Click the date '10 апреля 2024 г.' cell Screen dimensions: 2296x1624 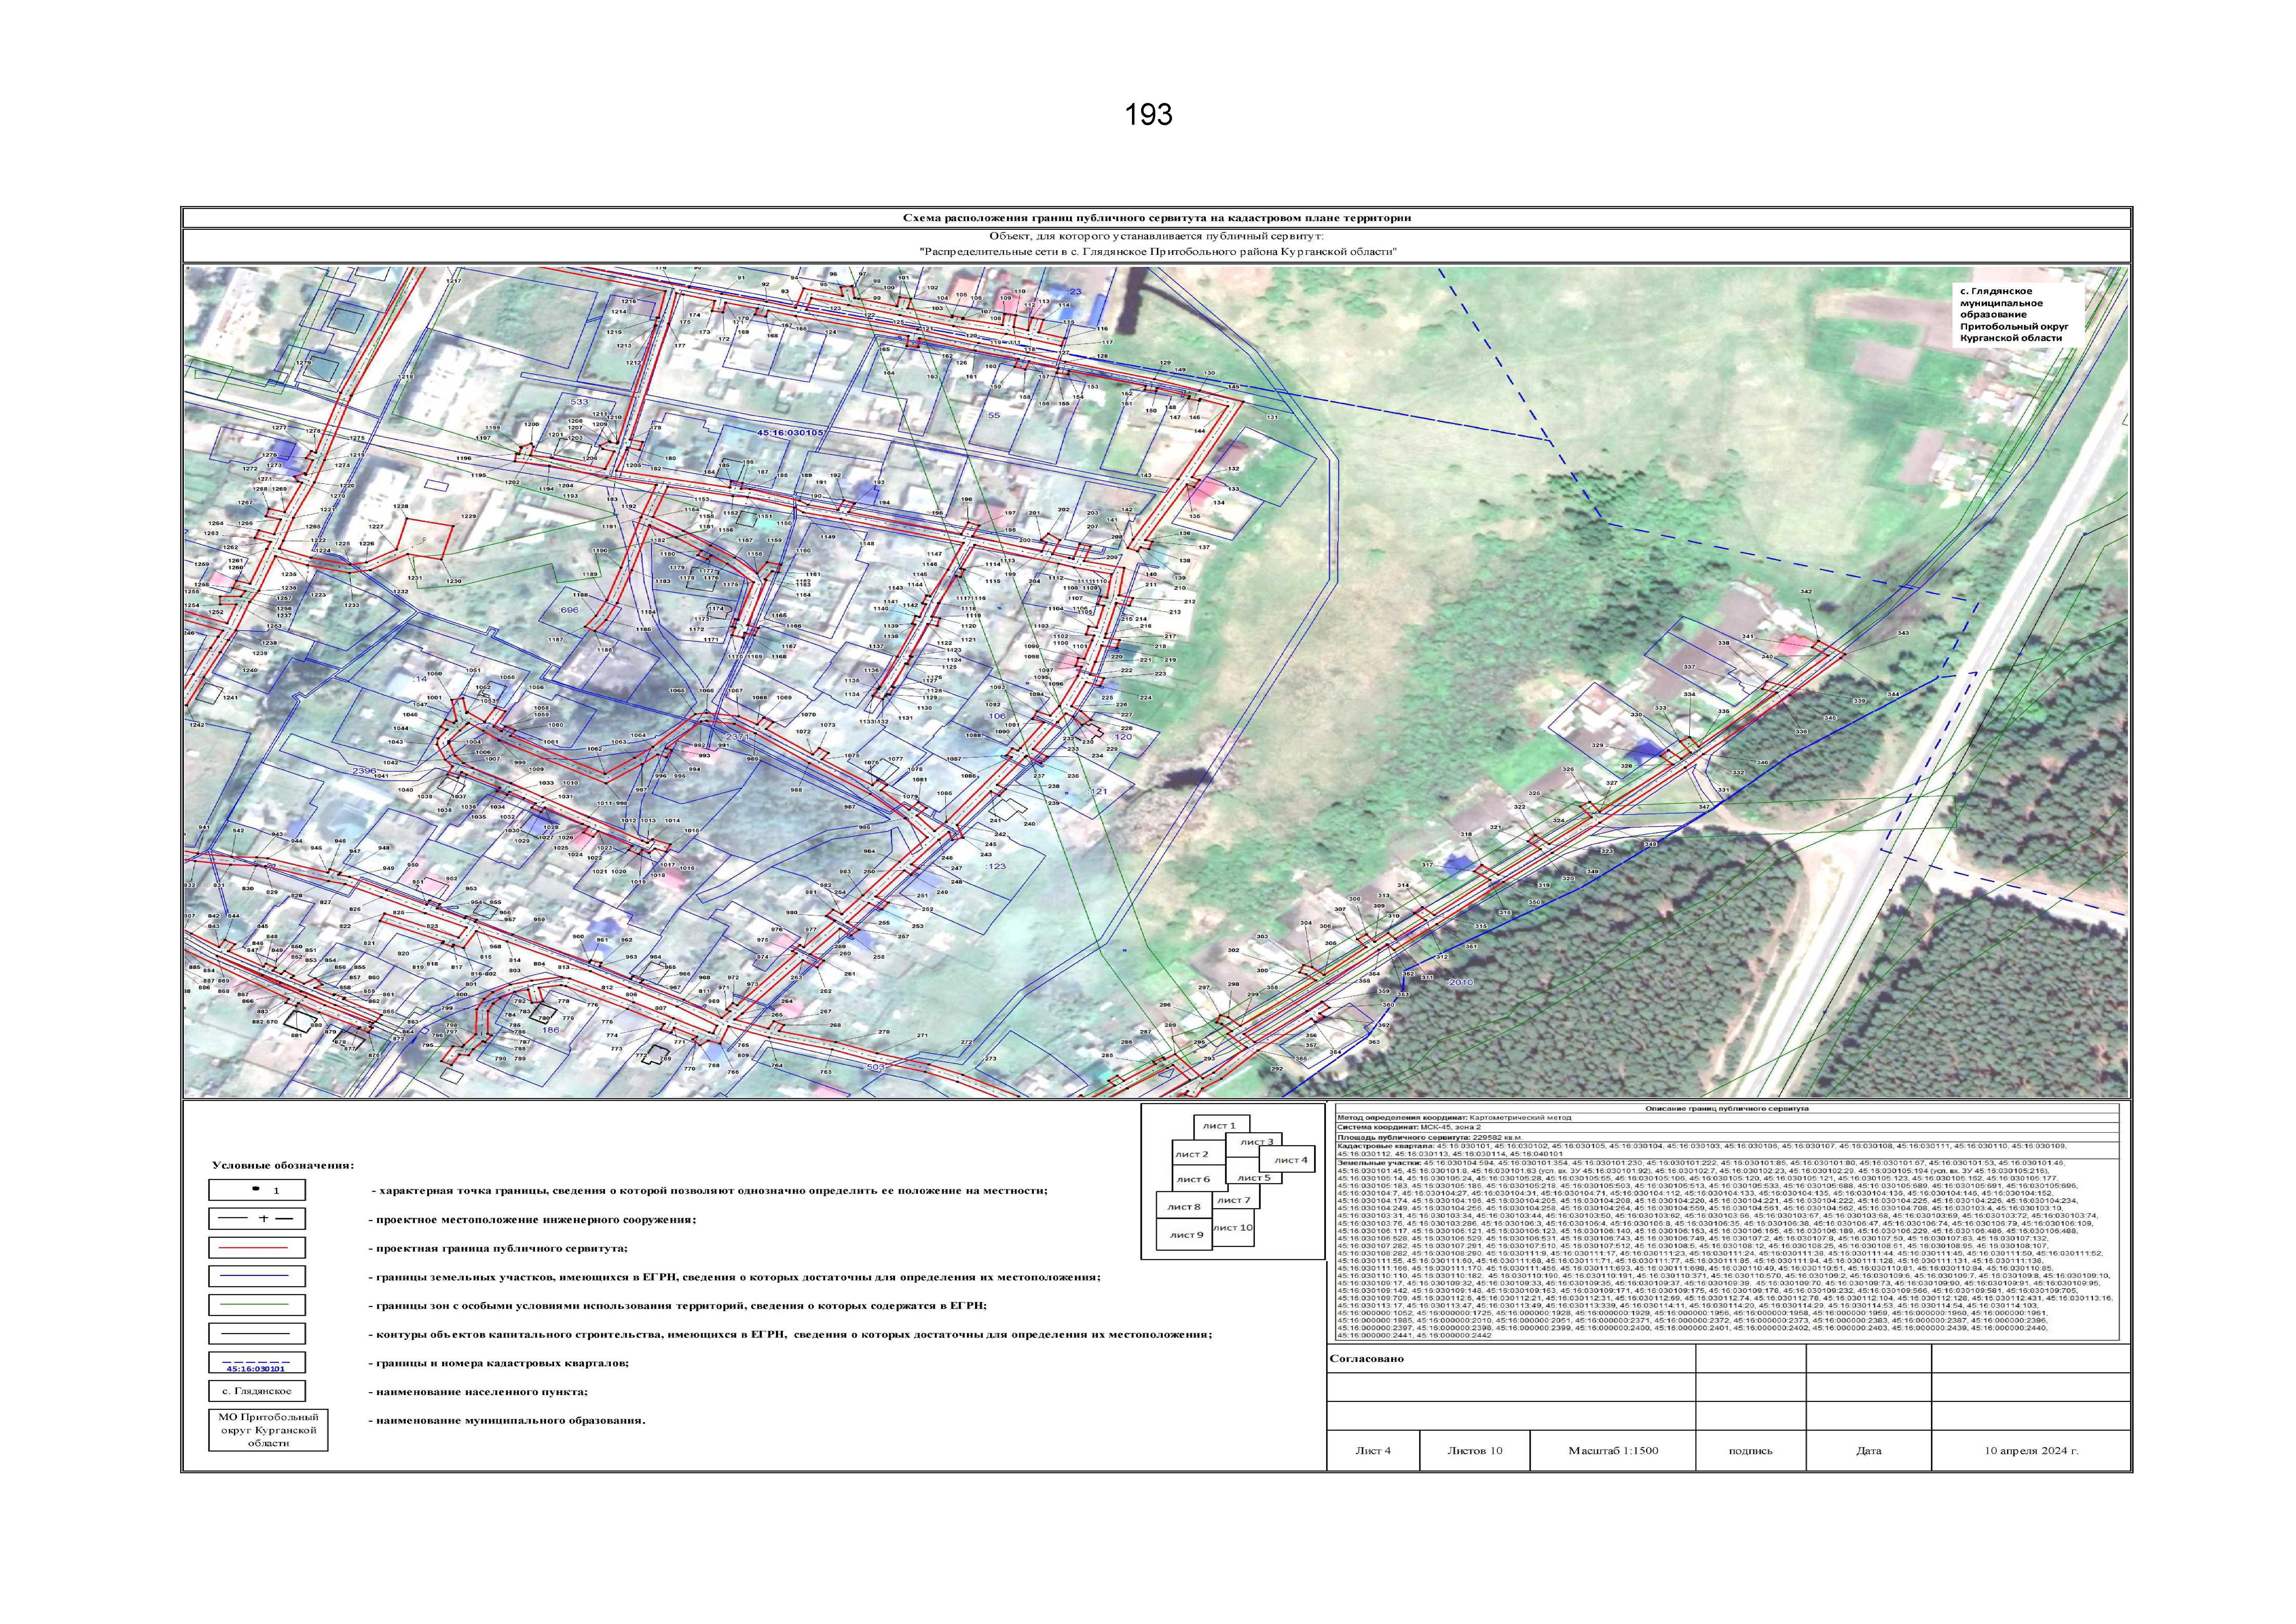click(2032, 1450)
